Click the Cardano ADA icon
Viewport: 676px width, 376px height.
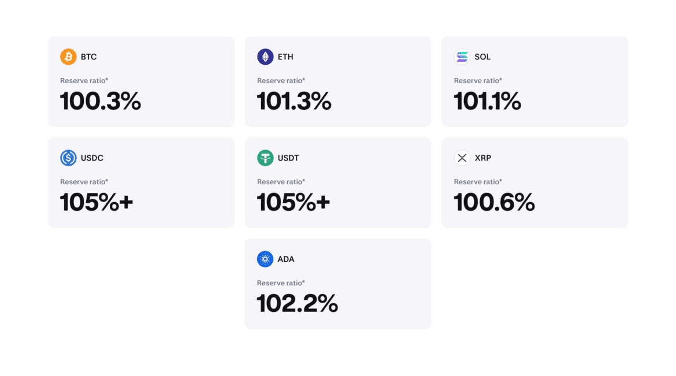click(x=265, y=259)
